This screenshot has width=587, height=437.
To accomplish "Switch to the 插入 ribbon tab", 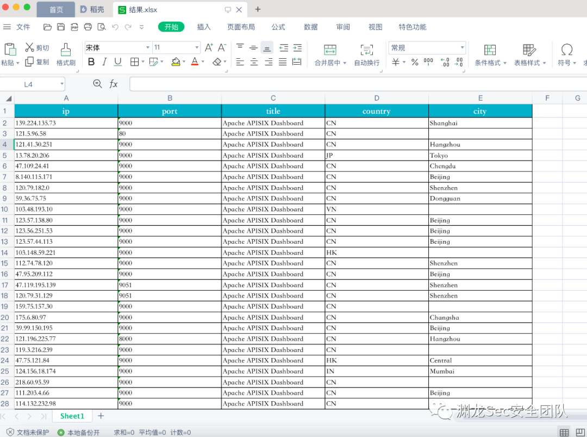I will coord(204,27).
